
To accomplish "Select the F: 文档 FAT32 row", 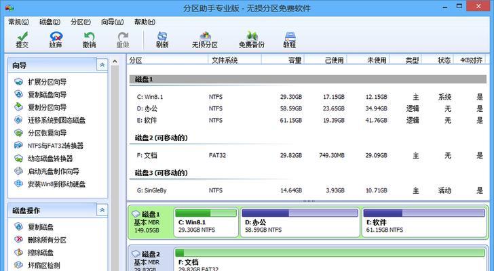I will (x=308, y=155).
